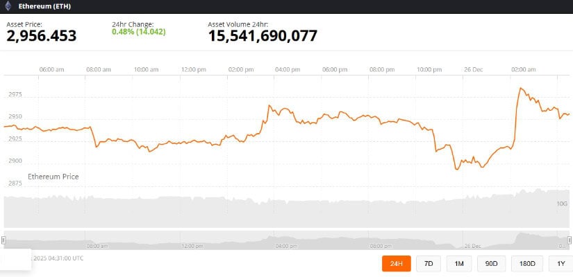Click the 04:00 pm label on top axis
573x277 pixels.
point(287,69)
